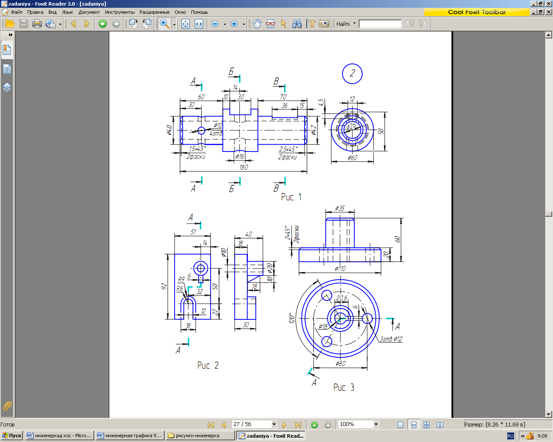553x442 pixels.
Task: Open search with the binoculars icon
Action: pyautogui.click(x=297, y=24)
